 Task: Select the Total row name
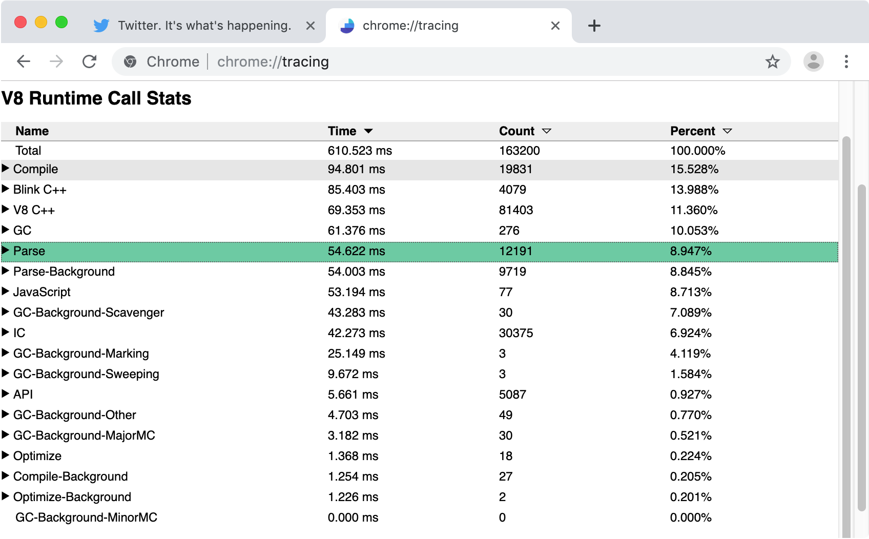[28, 151]
